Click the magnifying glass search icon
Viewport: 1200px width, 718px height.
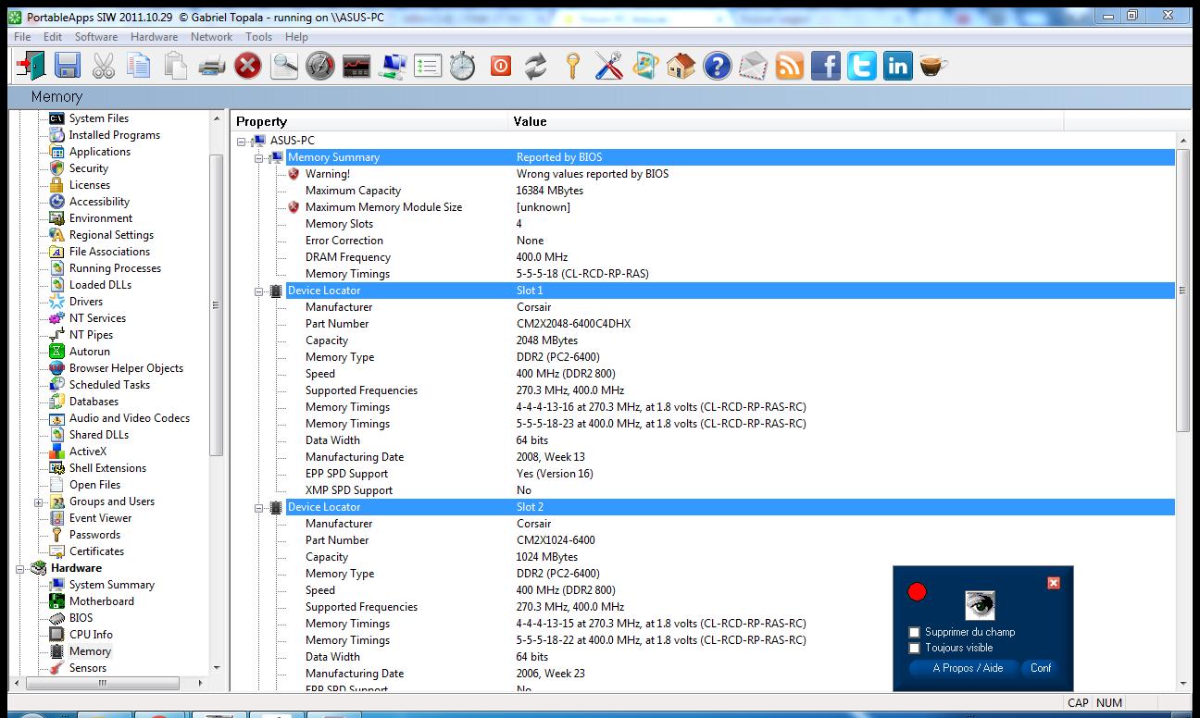(283, 66)
